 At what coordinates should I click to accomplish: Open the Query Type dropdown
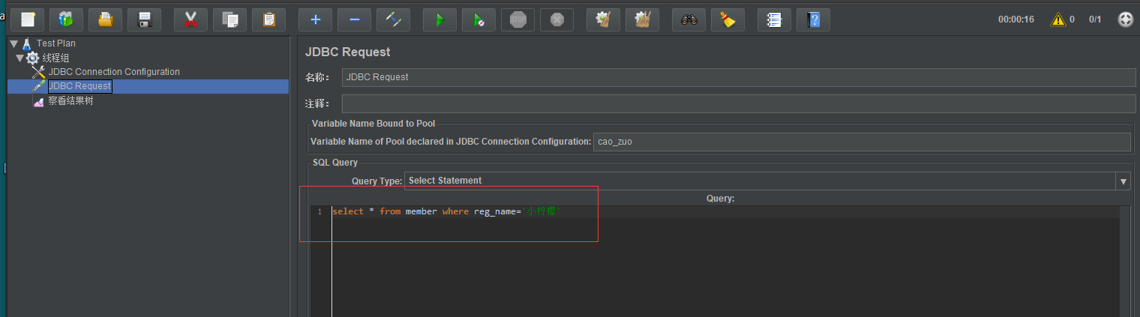pos(1123,181)
